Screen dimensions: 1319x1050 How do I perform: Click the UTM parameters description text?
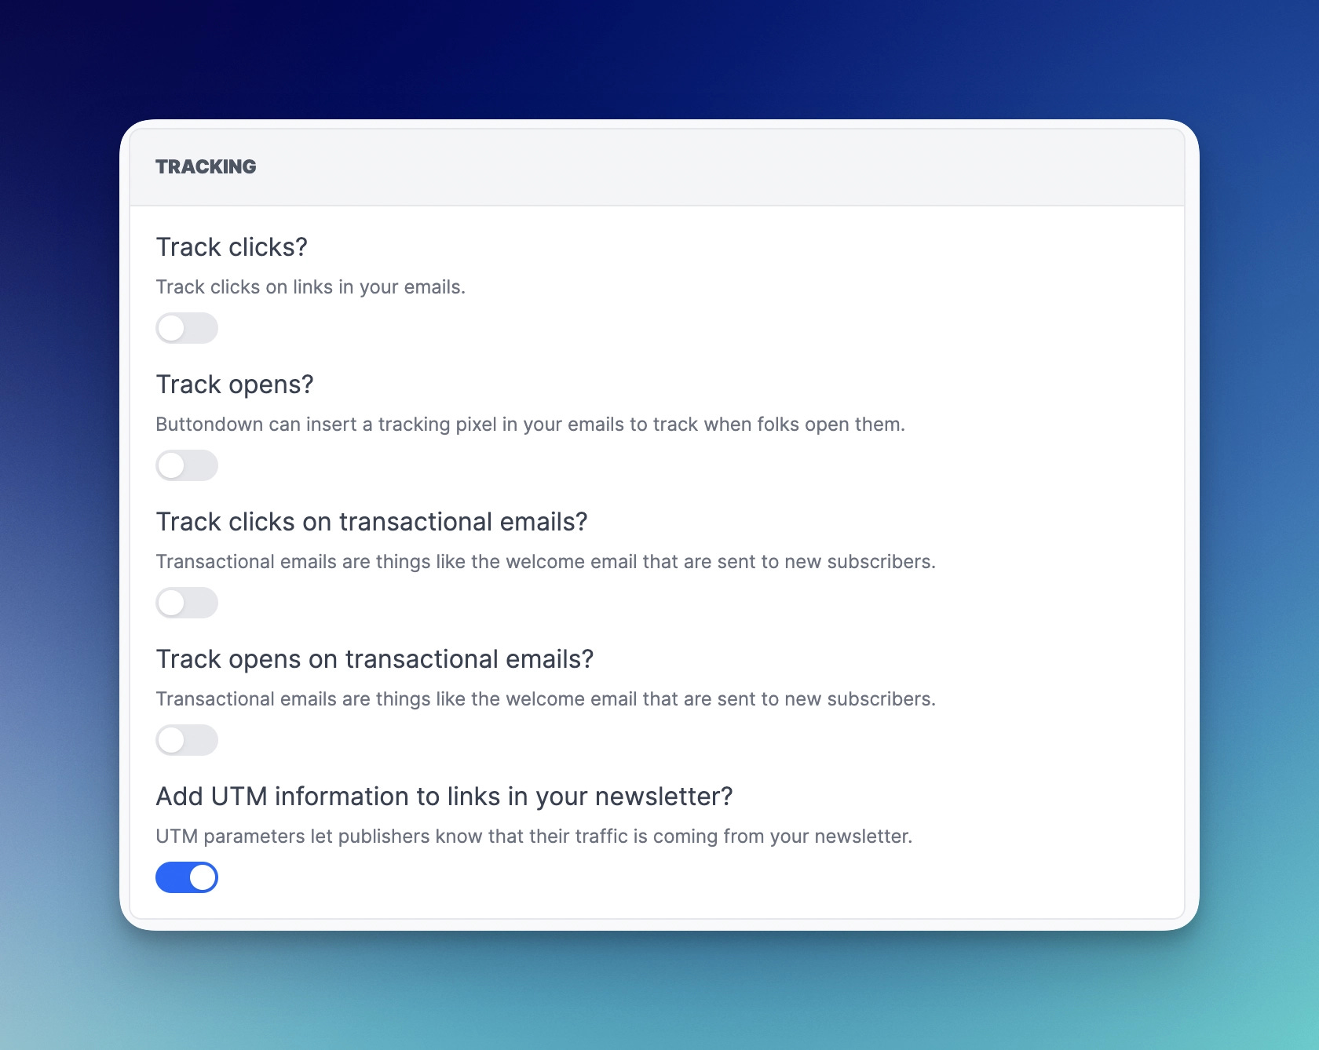(534, 837)
